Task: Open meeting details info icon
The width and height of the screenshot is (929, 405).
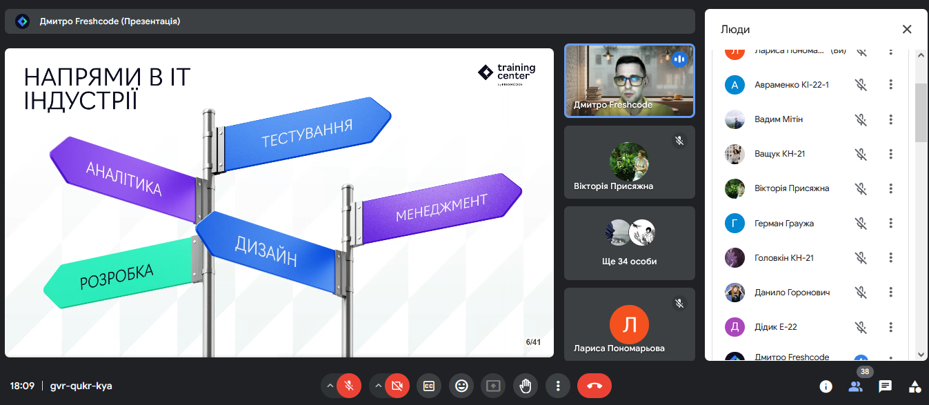Action: [x=825, y=386]
